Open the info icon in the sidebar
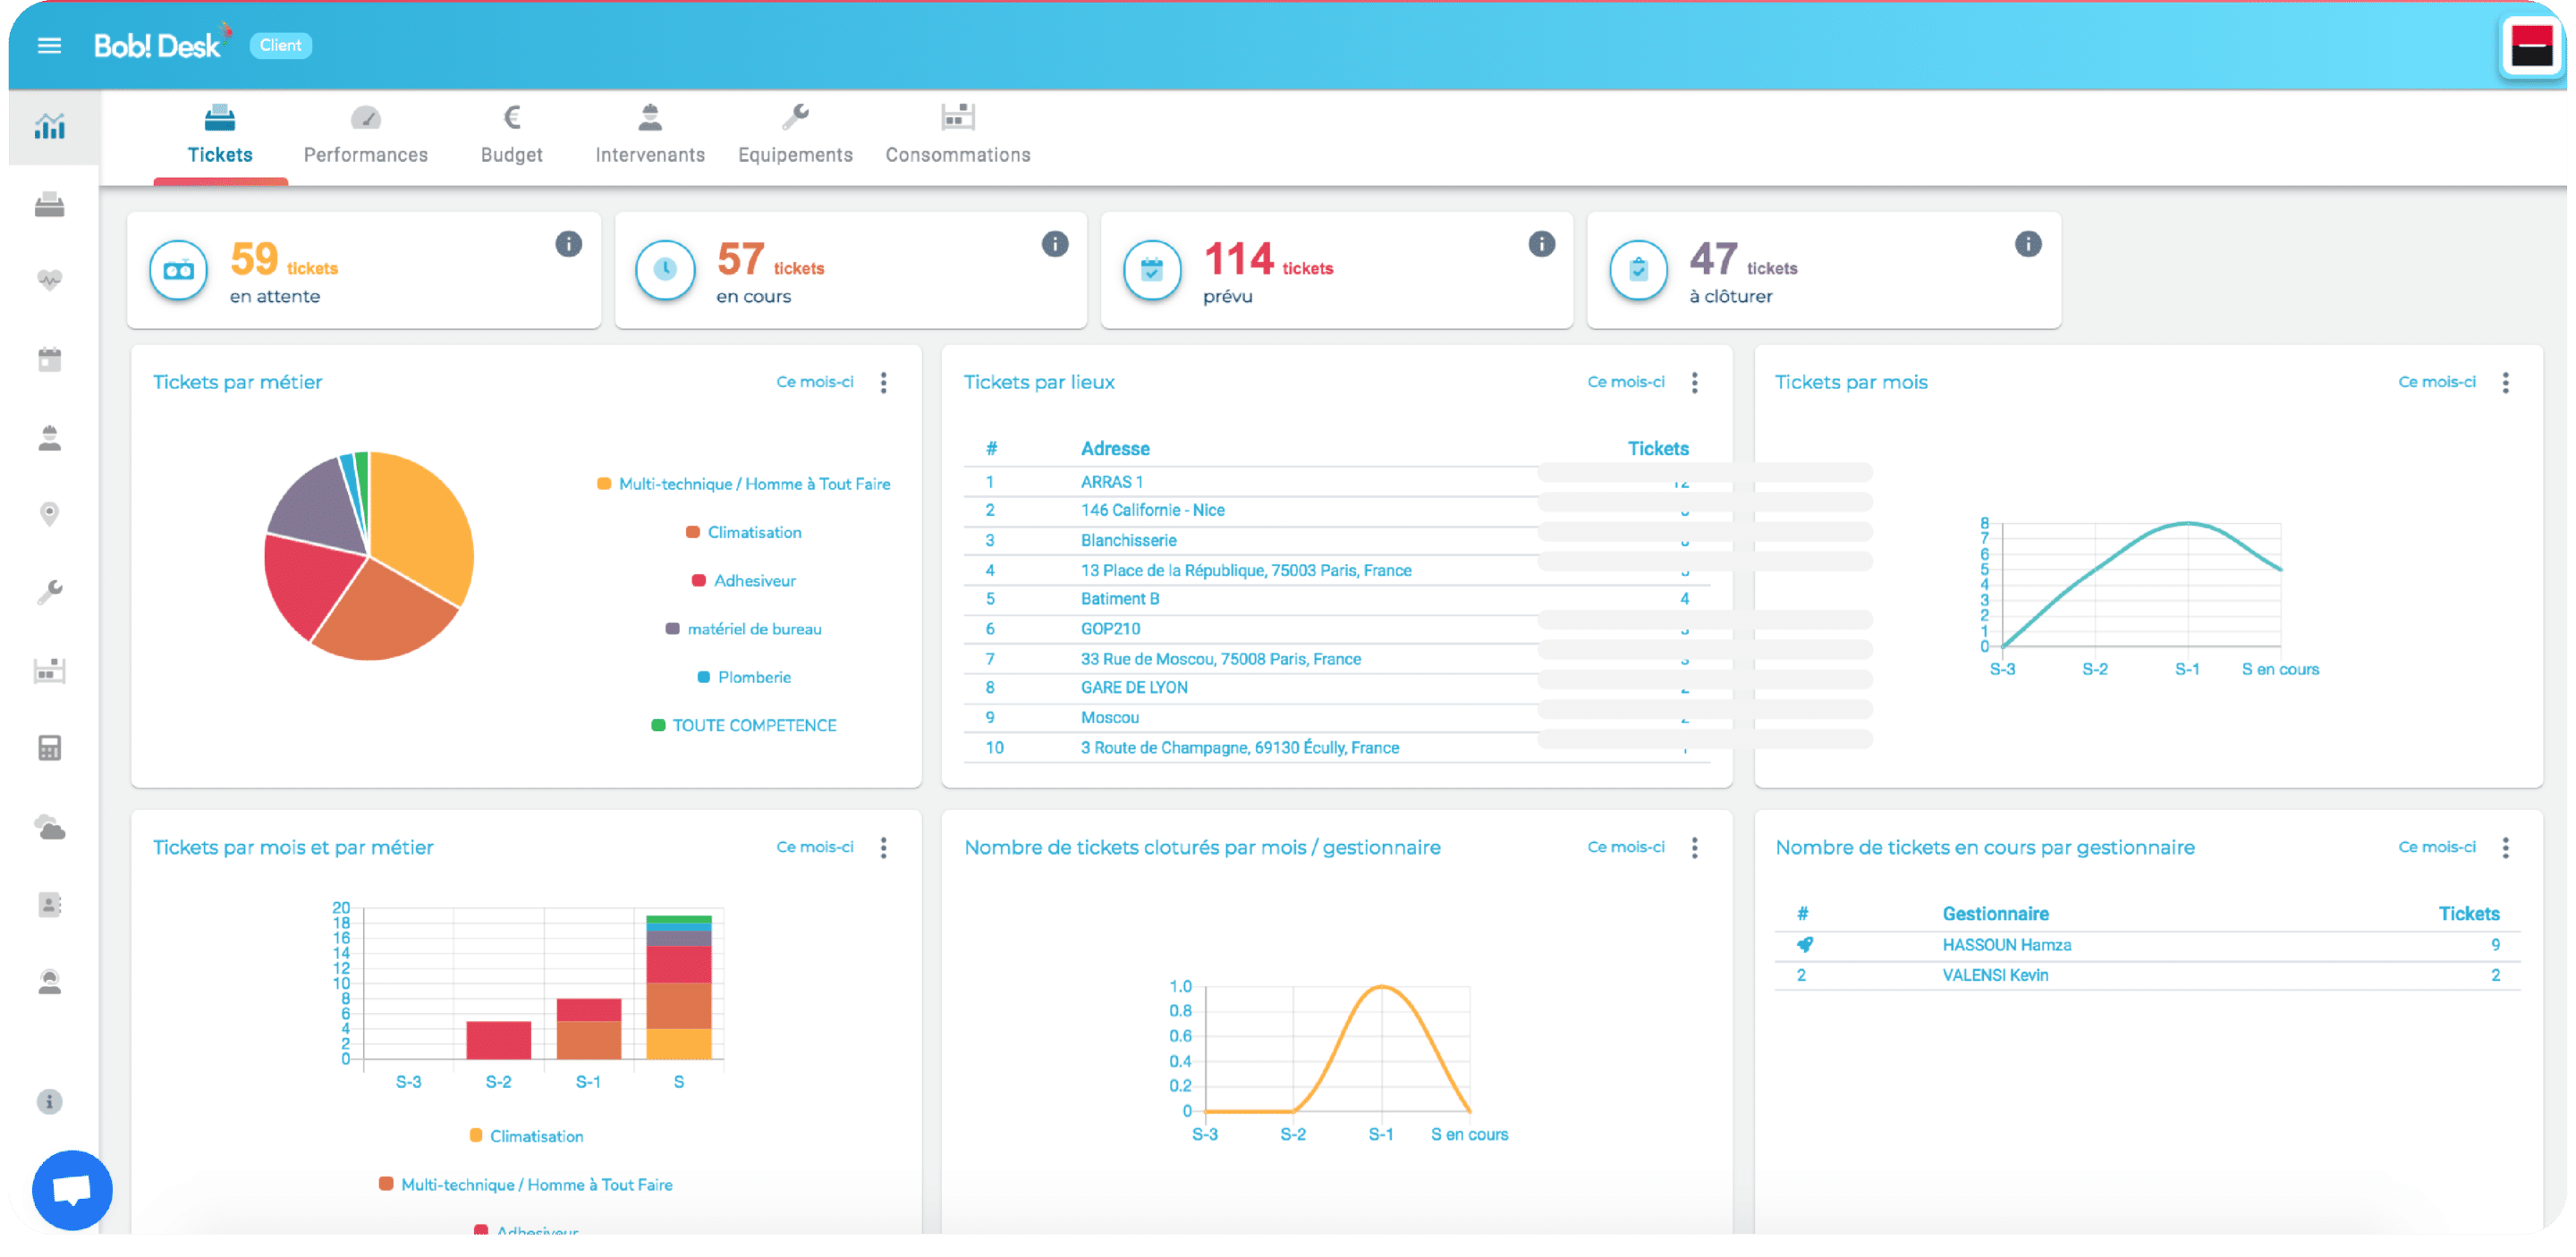 (50, 1102)
